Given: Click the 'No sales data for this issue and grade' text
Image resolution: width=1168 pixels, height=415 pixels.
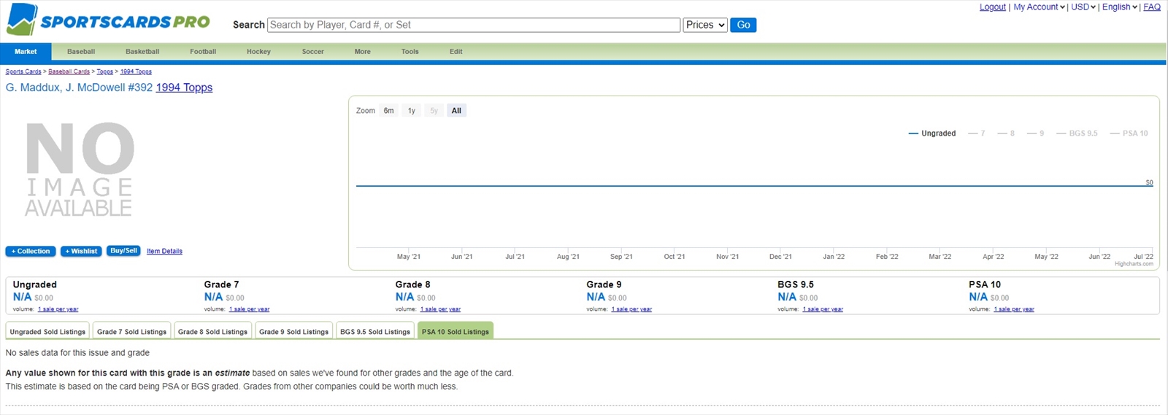Looking at the screenshot, I should click(77, 353).
